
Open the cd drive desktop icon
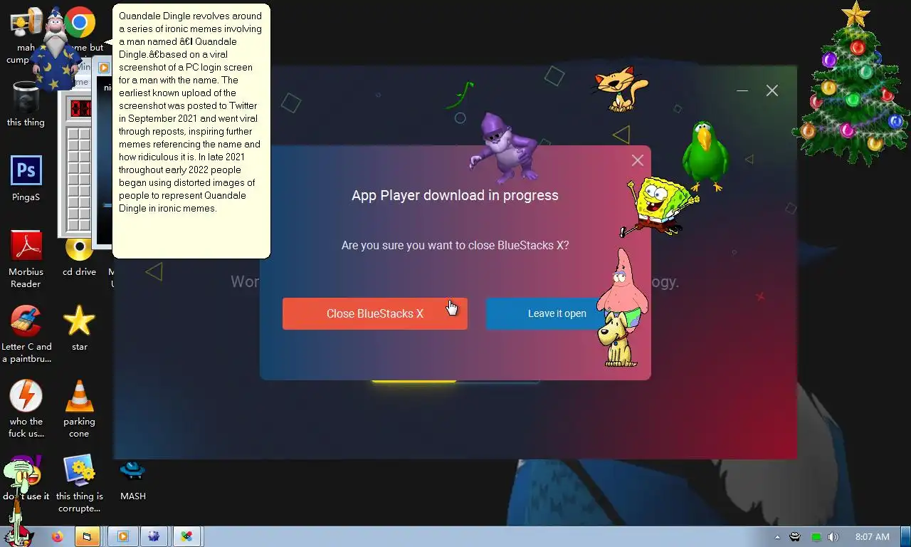click(x=79, y=256)
